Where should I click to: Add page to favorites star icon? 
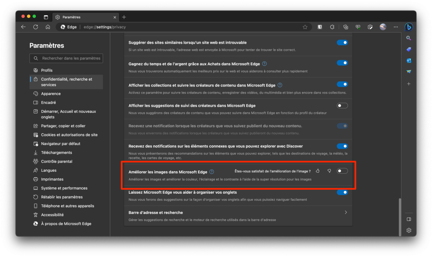click(x=305, y=27)
